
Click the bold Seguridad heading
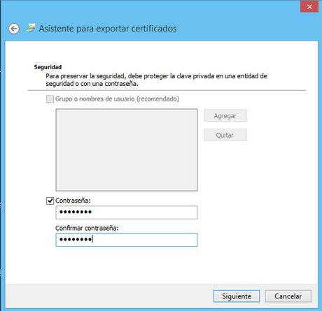pyautogui.click(x=48, y=67)
